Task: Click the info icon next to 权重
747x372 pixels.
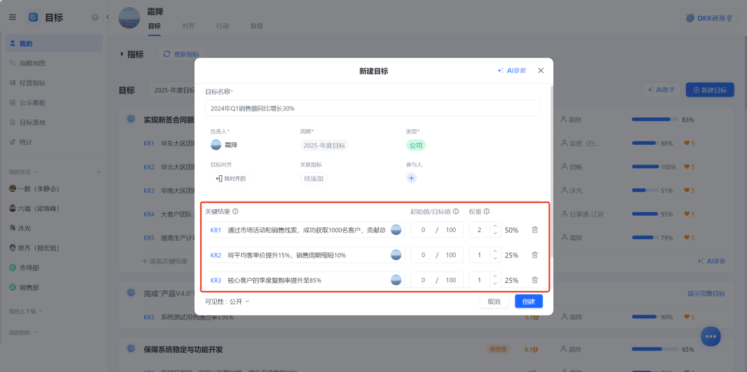Action: point(486,212)
